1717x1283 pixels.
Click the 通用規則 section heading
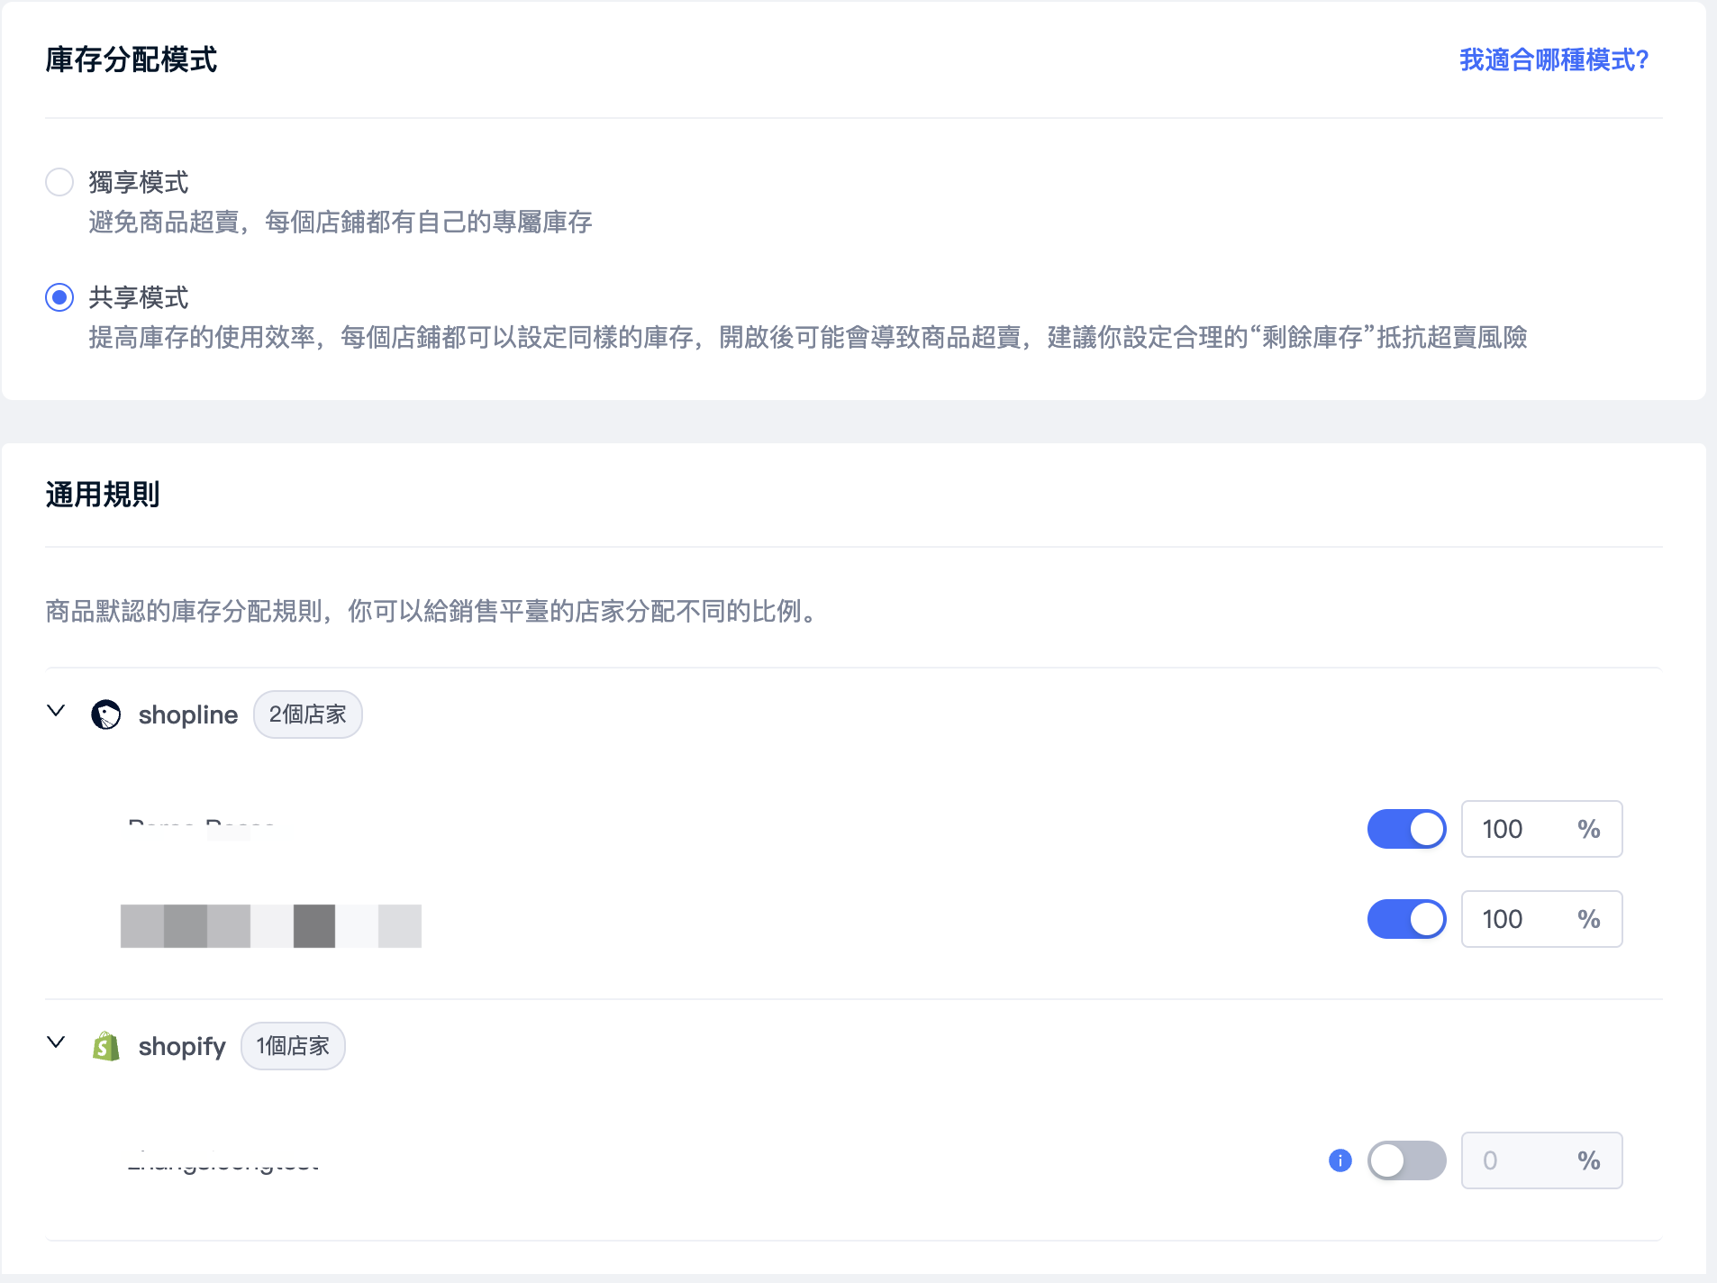(x=103, y=495)
